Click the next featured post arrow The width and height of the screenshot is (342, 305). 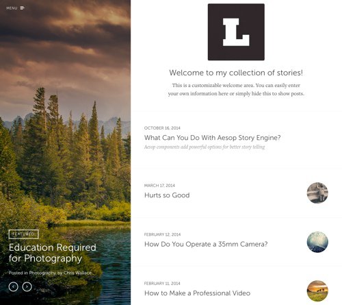[27, 286]
